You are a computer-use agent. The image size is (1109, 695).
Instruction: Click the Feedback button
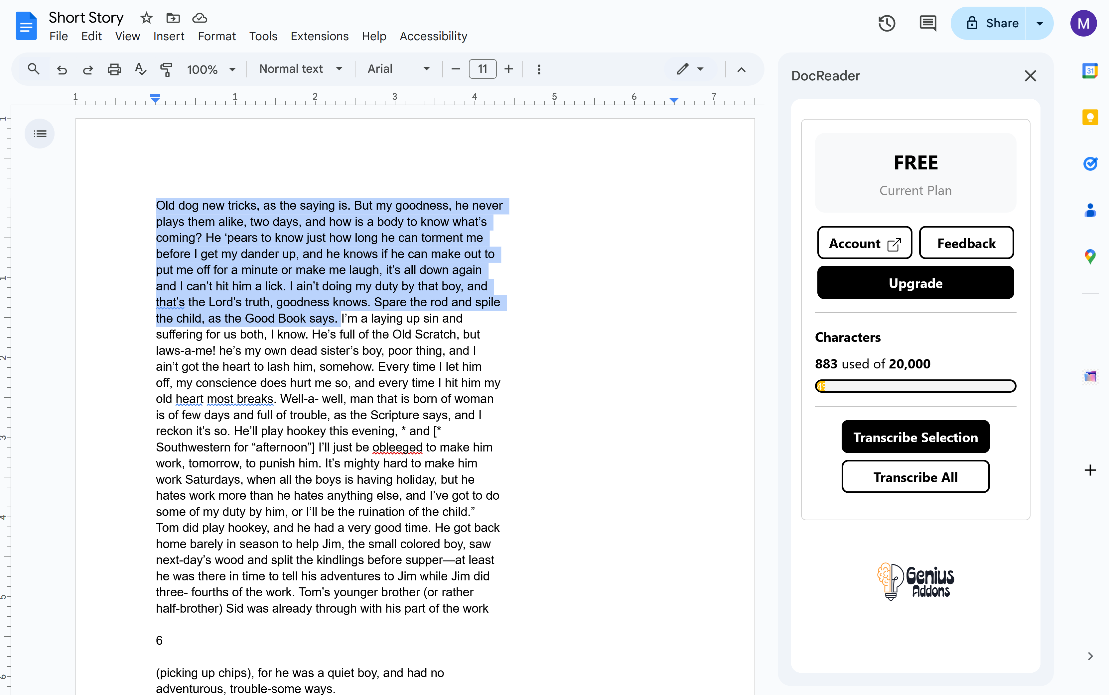966,243
